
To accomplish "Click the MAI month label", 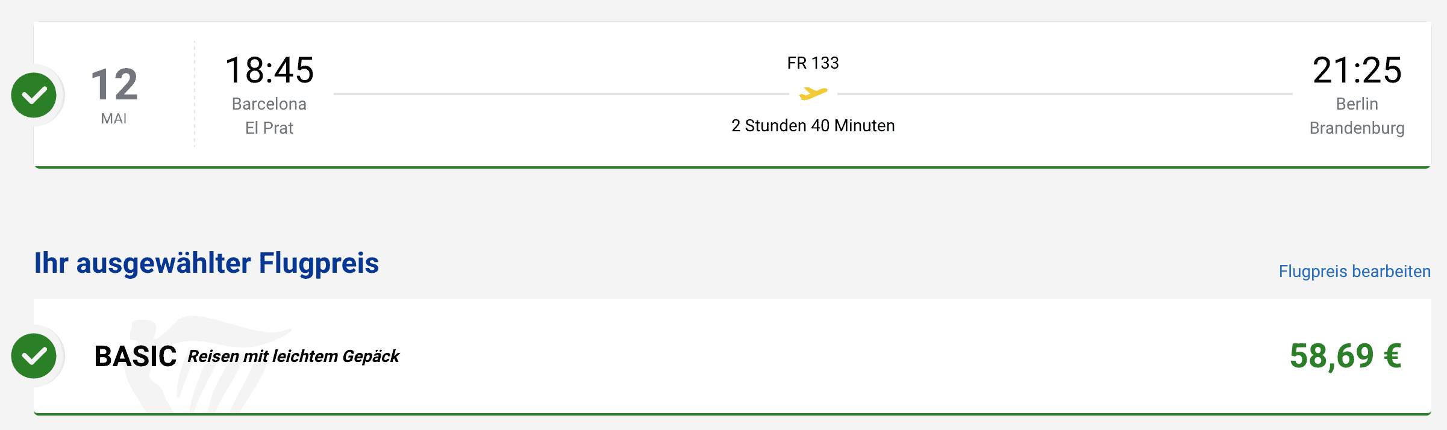I will 114,119.
